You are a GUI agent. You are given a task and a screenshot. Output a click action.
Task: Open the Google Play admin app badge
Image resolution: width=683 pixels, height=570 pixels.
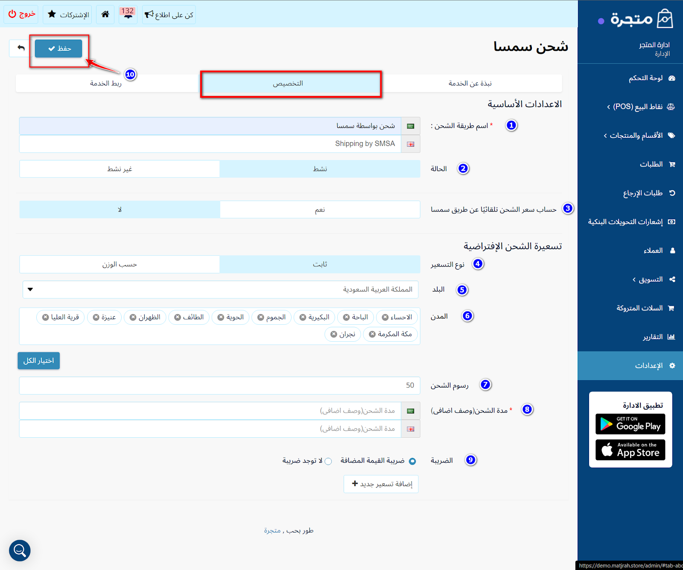pos(630,424)
